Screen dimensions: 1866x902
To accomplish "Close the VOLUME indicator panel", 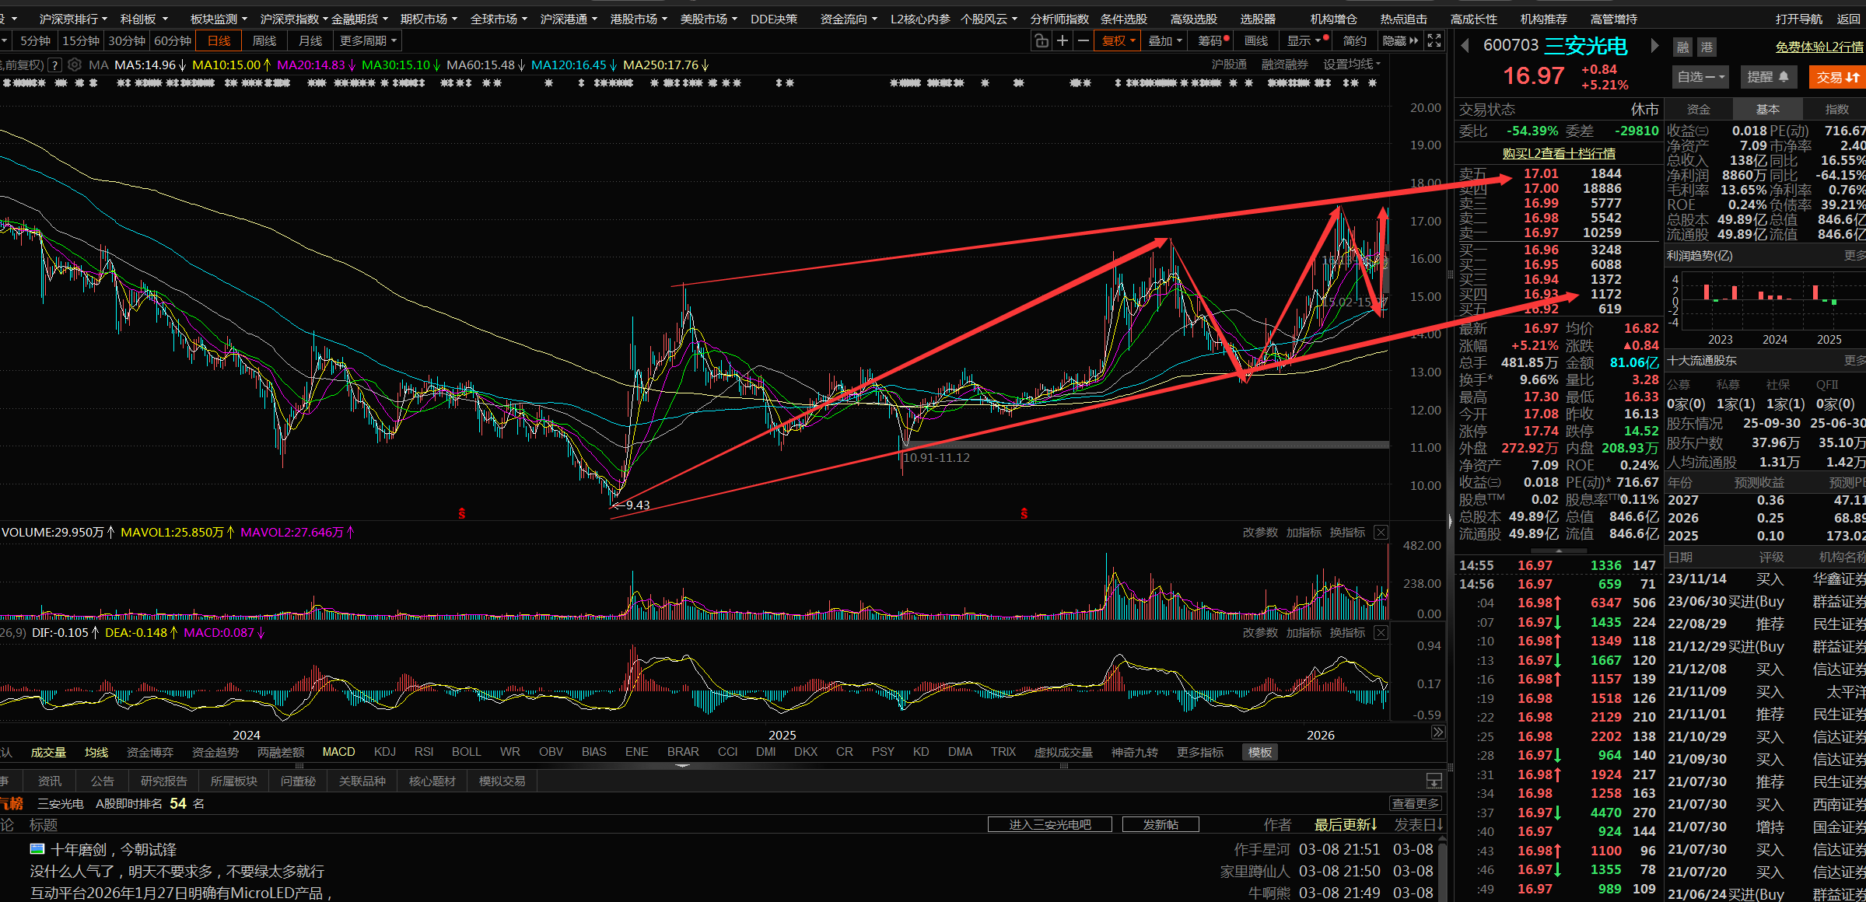I will 1381,533.
